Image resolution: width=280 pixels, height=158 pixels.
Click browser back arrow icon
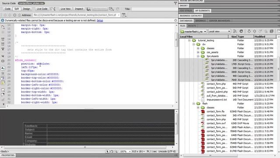coord(5,15)
